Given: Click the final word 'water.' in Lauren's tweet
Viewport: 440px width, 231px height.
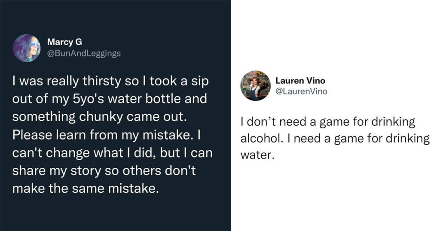Looking at the screenshot, I should tap(257, 155).
